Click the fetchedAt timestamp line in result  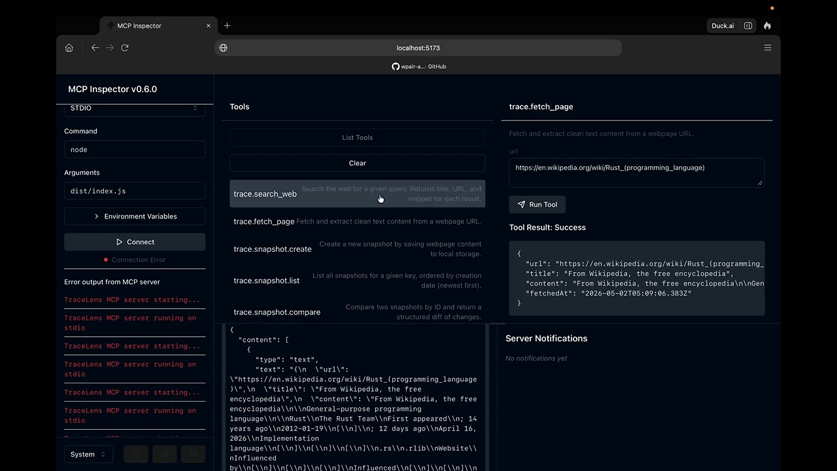[x=608, y=294]
